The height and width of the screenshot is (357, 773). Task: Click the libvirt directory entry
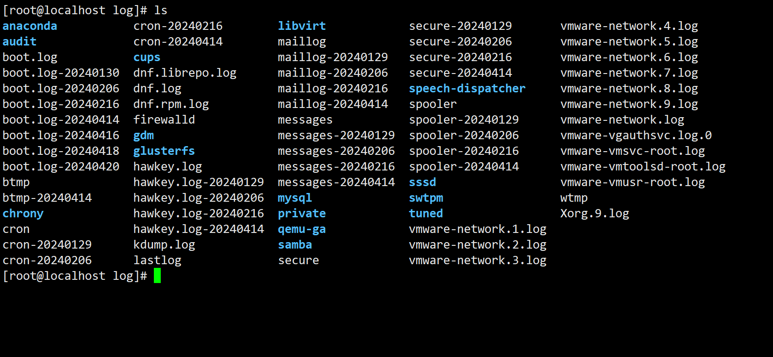coord(302,26)
